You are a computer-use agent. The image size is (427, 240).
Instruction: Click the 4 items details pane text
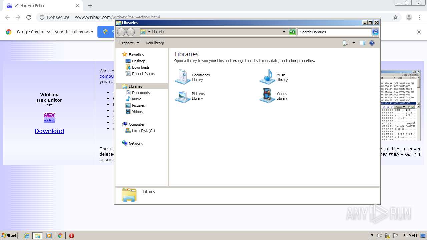[x=148, y=192]
